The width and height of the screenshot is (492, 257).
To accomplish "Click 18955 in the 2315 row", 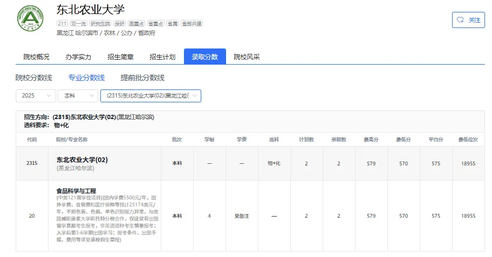I will pos(468,164).
